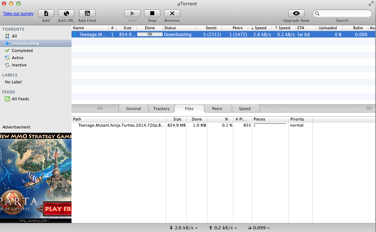Click the Sparta game advertisement
376x232 pixels.
tap(36, 178)
